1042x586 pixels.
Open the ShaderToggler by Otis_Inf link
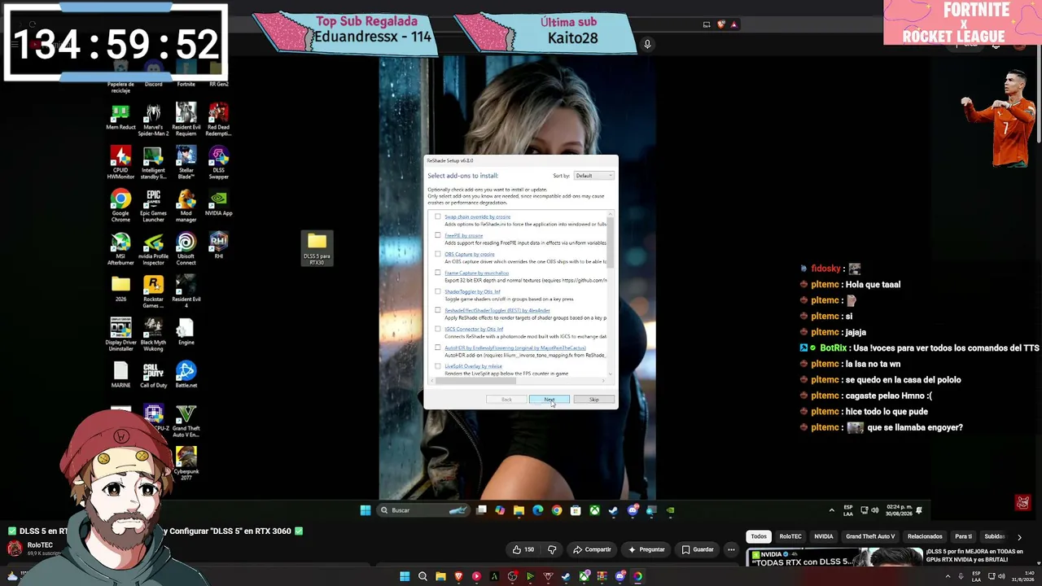[472, 292]
